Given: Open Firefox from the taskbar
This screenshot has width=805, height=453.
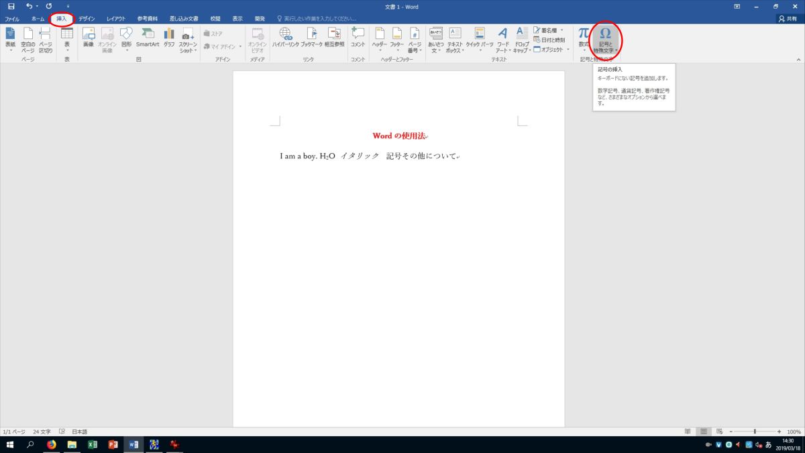Looking at the screenshot, I should [52, 444].
